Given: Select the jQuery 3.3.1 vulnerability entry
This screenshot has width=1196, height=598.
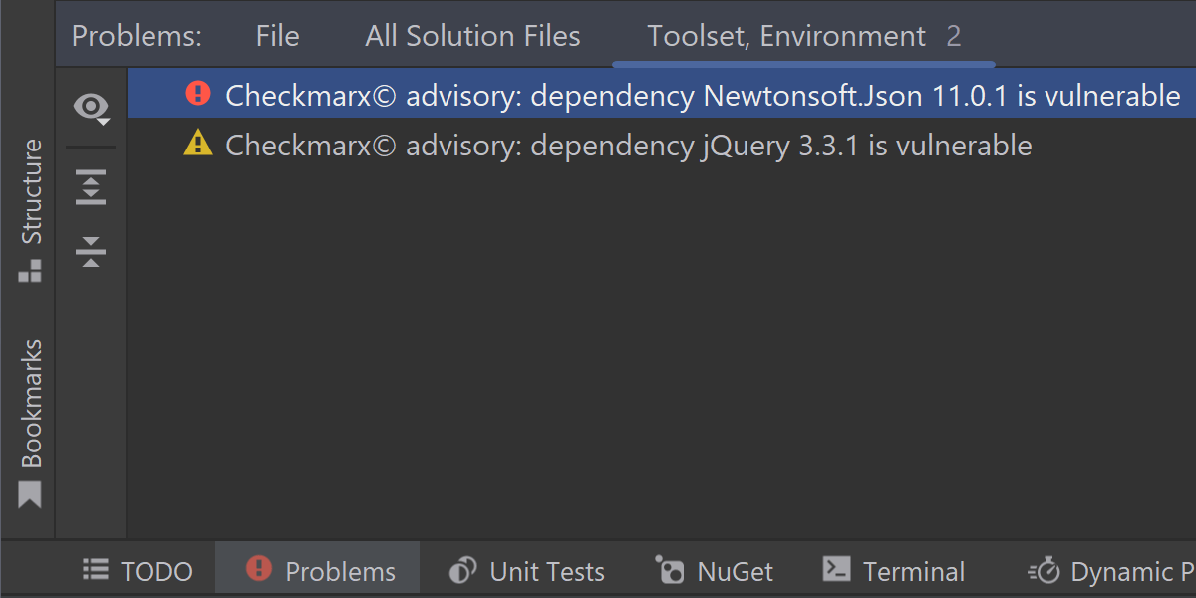Looking at the screenshot, I should [628, 146].
